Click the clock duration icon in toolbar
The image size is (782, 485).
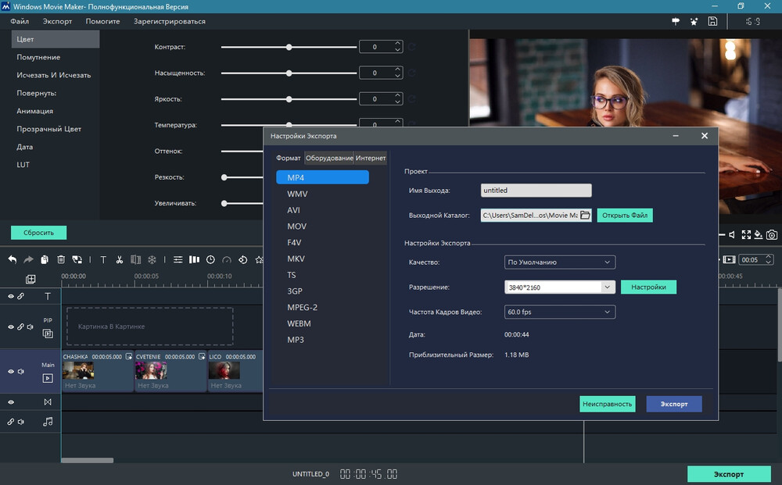click(x=210, y=259)
